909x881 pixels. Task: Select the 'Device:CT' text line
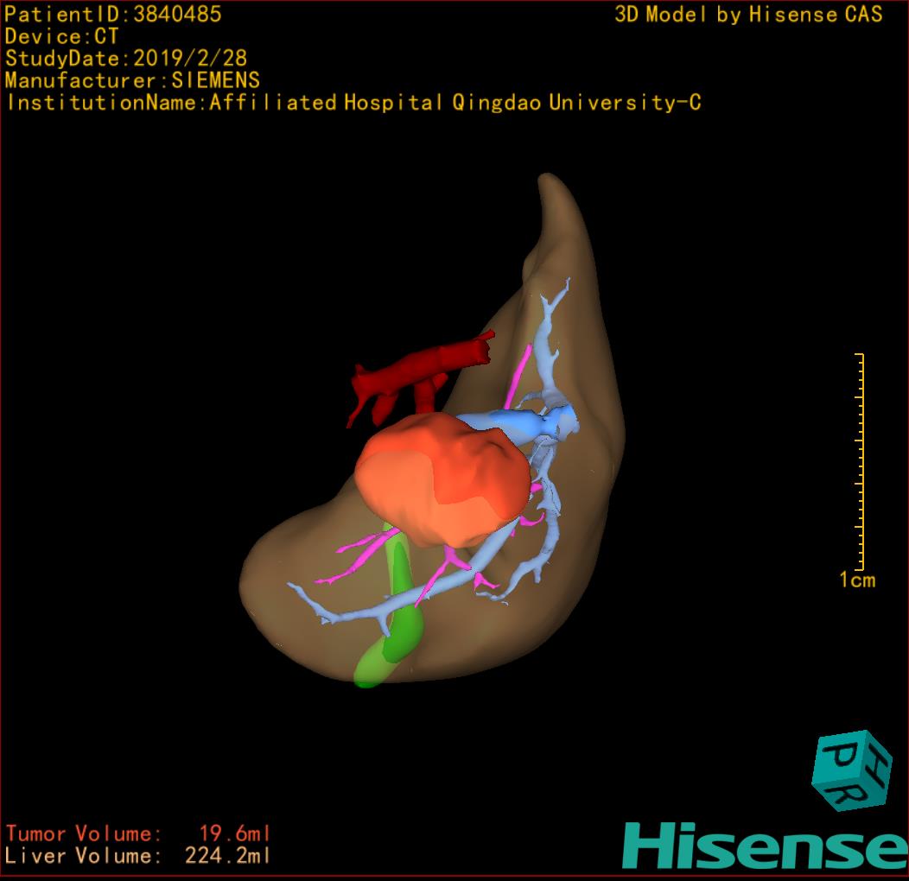click(x=61, y=36)
